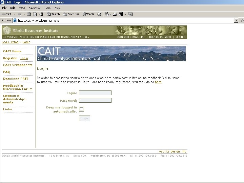Open the Tools menu

[47, 8]
